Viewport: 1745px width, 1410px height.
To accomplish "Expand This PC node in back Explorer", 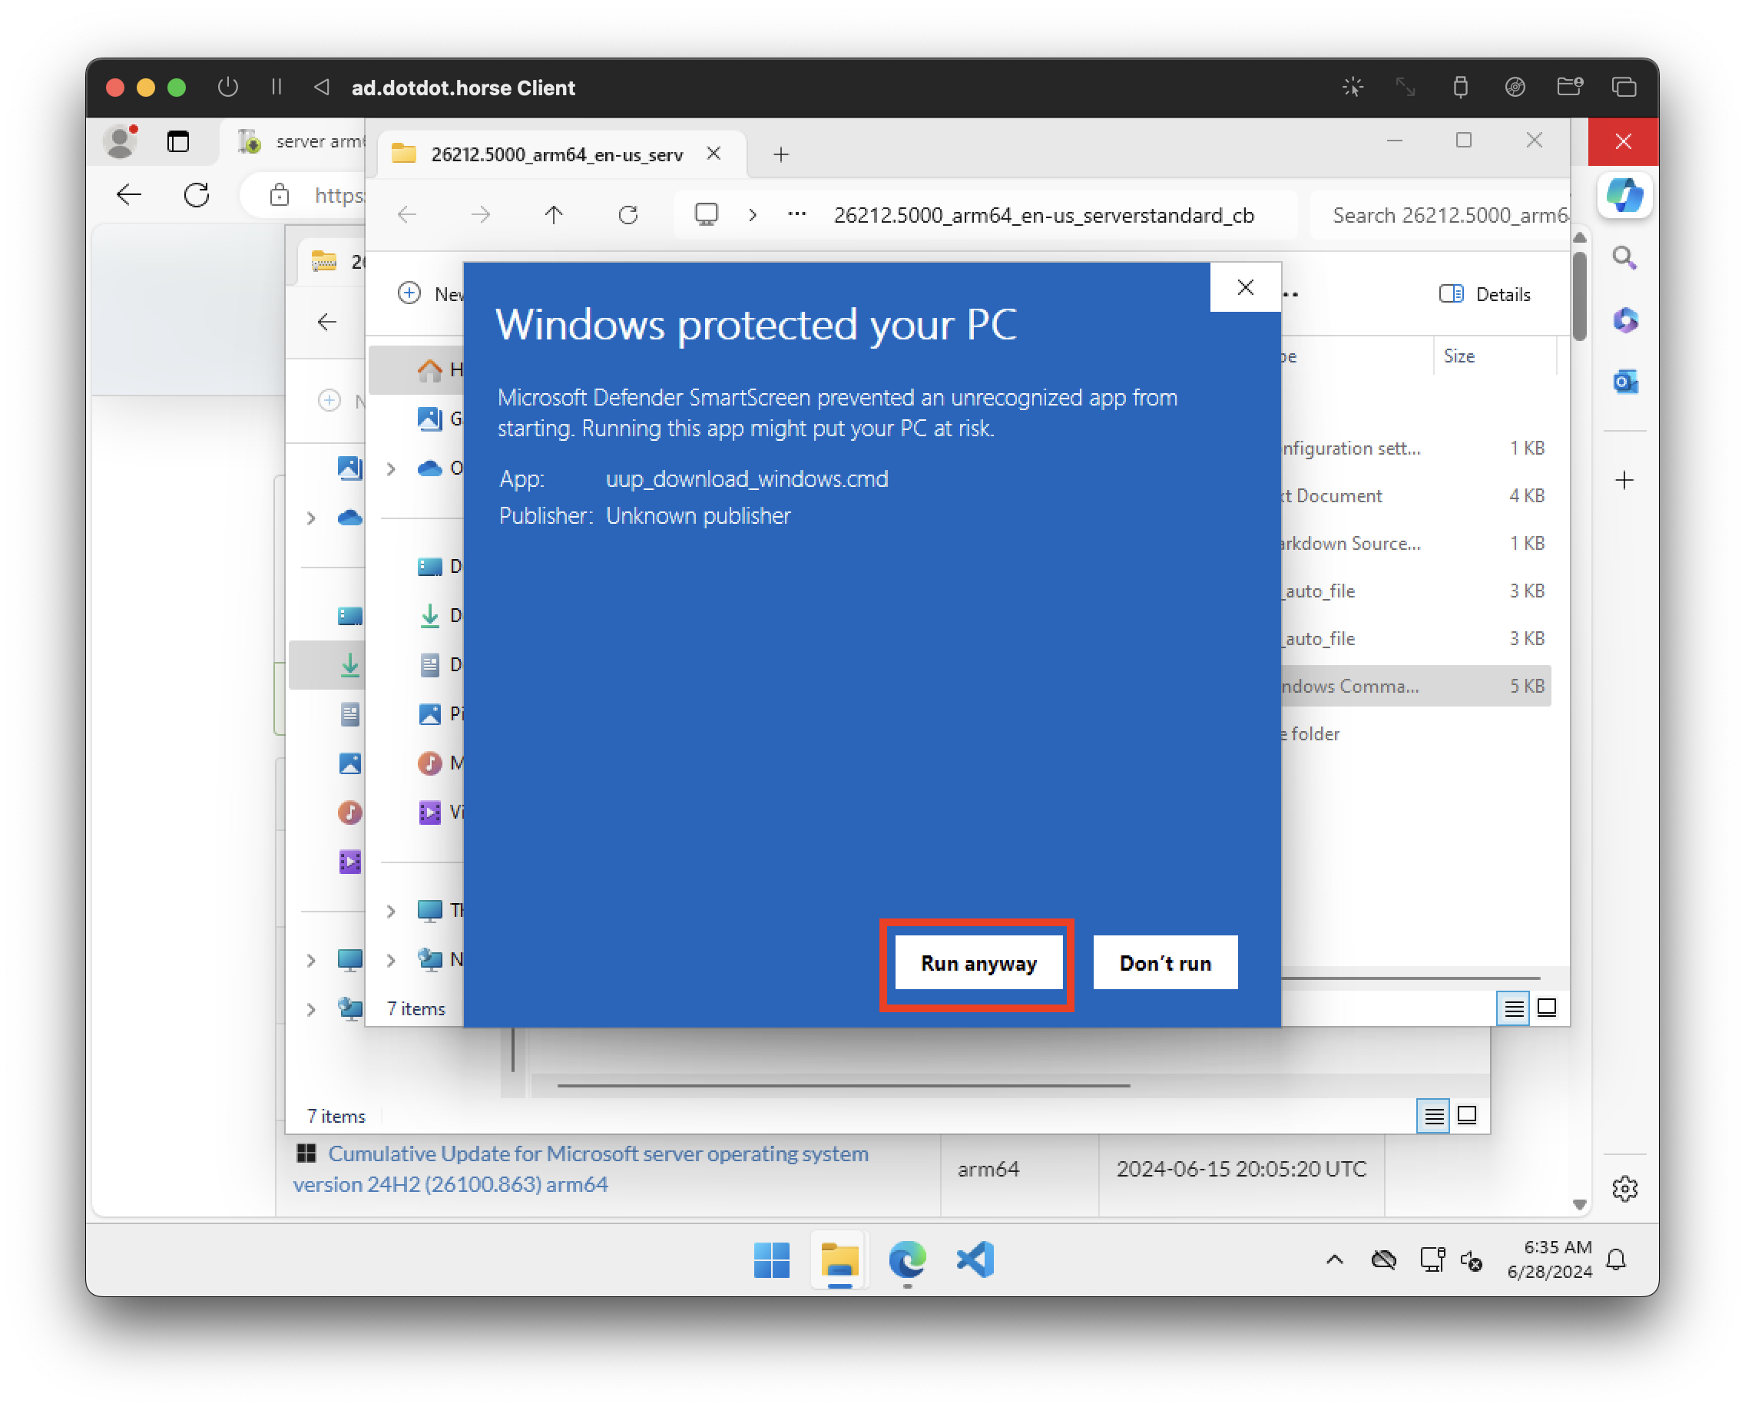I will (x=311, y=960).
